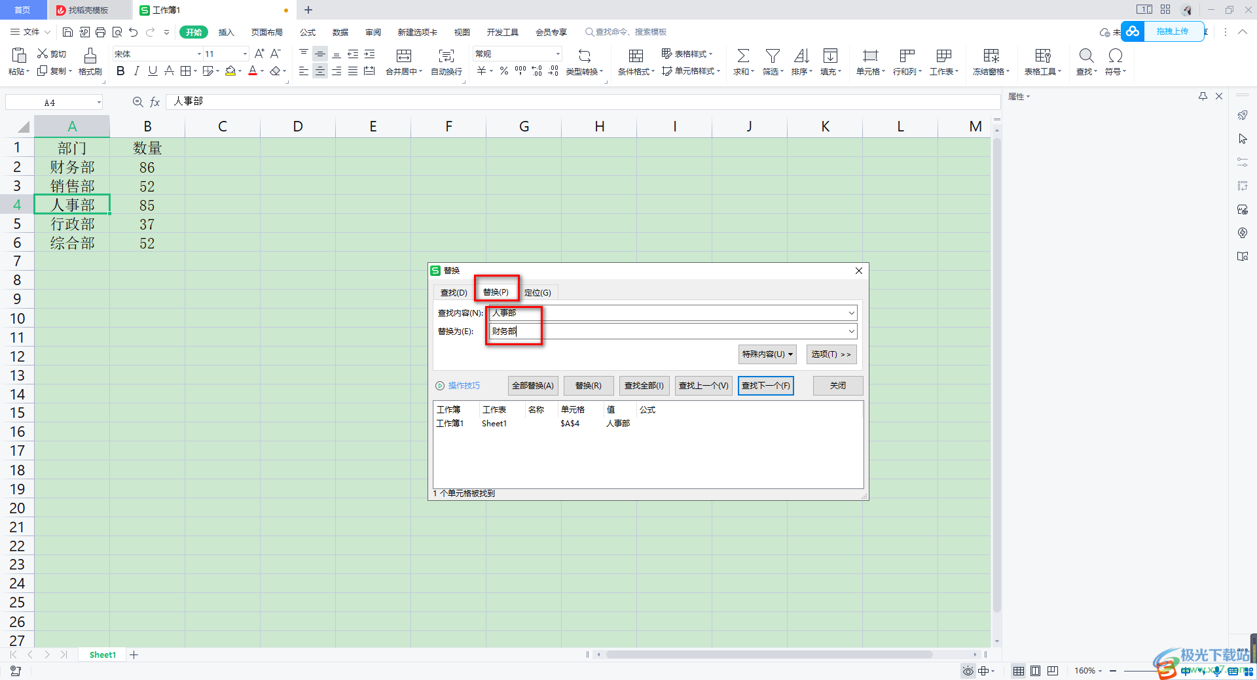
Task: Click Conditional Formatting (条件格式) icon
Action: tap(636, 56)
